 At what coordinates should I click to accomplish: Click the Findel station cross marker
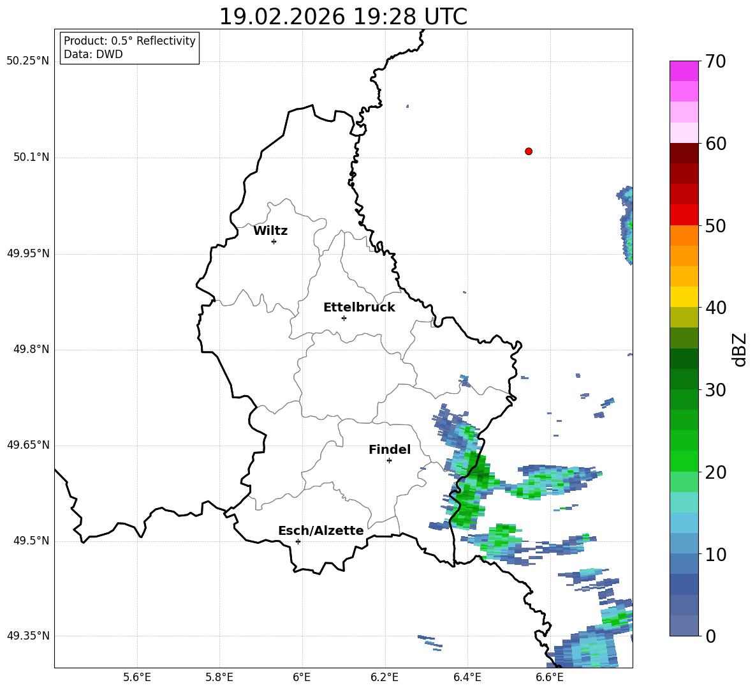pos(389,460)
